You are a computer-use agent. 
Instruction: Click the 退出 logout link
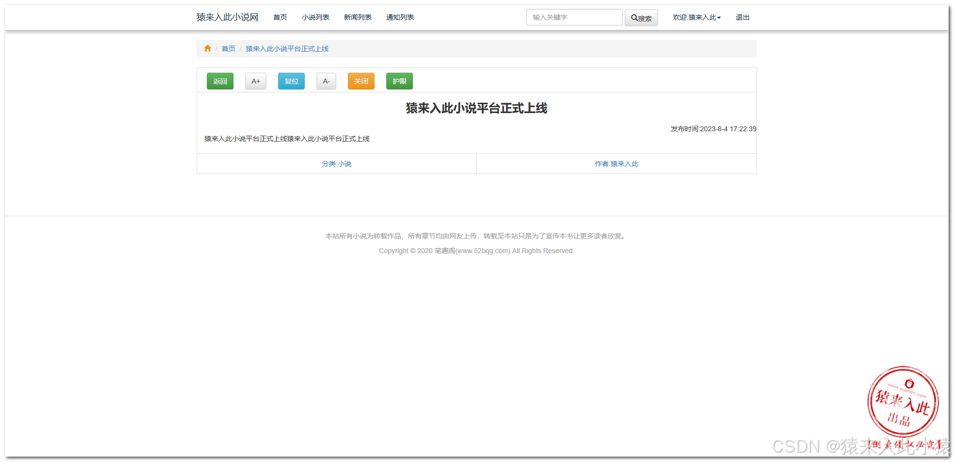pyautogui.click(x=742, y=17)
